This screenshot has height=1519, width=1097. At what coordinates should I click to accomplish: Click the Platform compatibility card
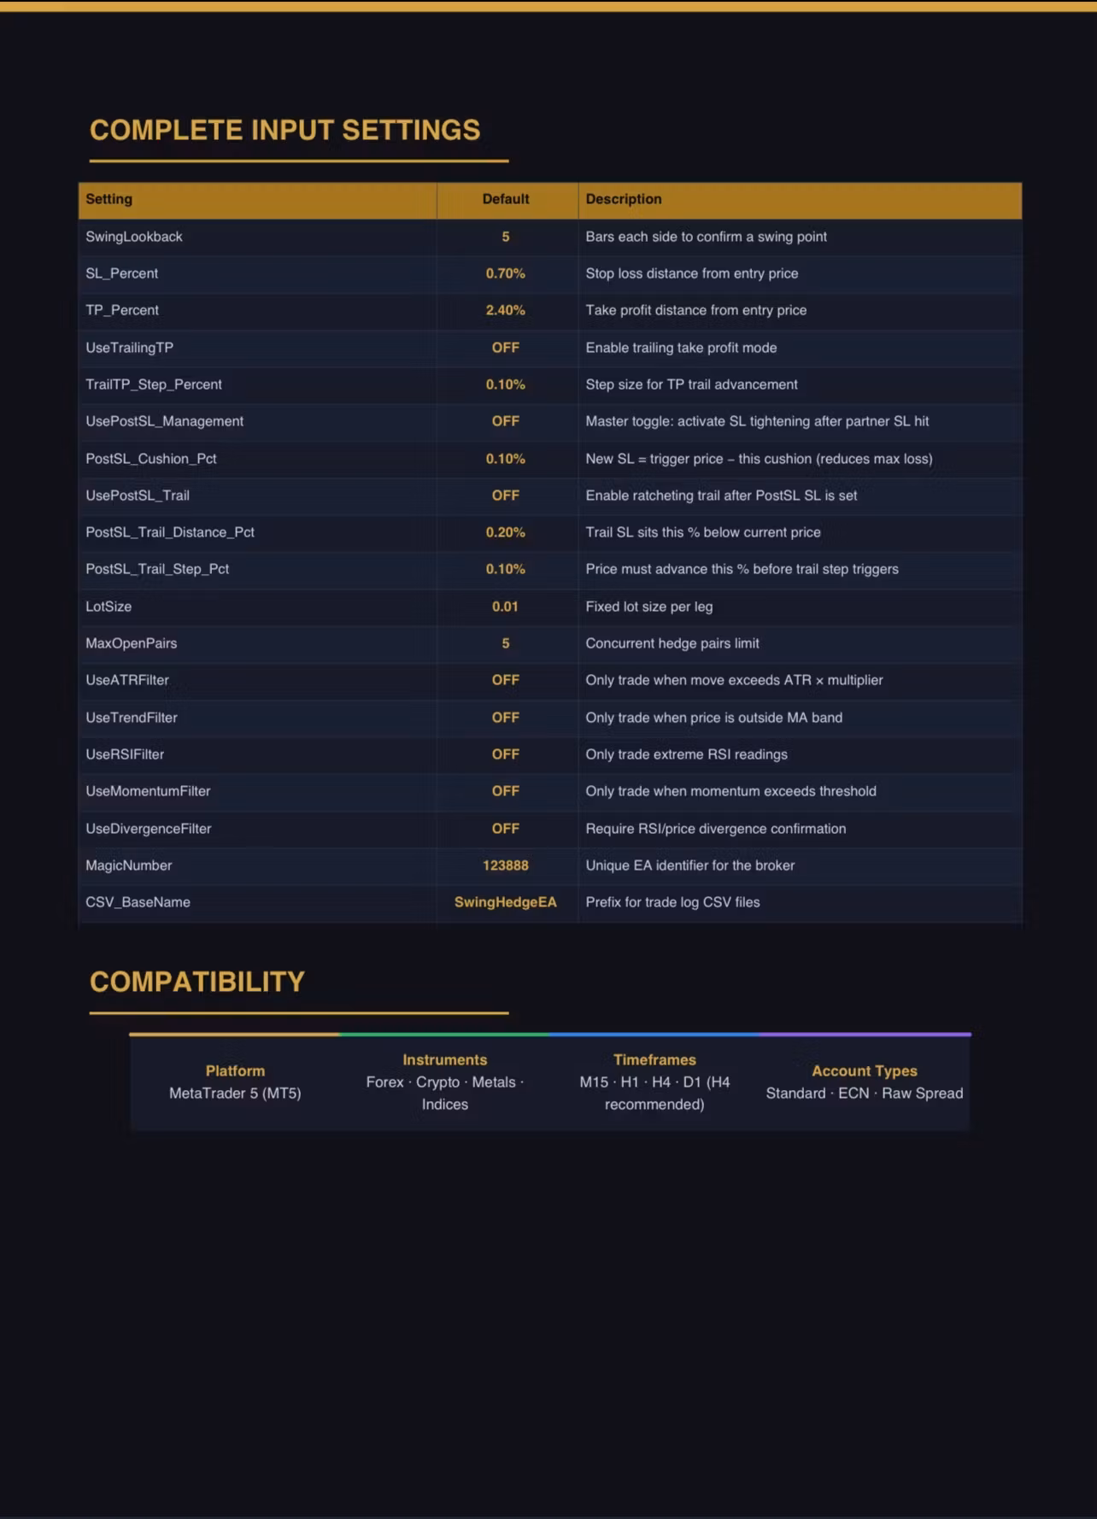(x=235, y=1082)
